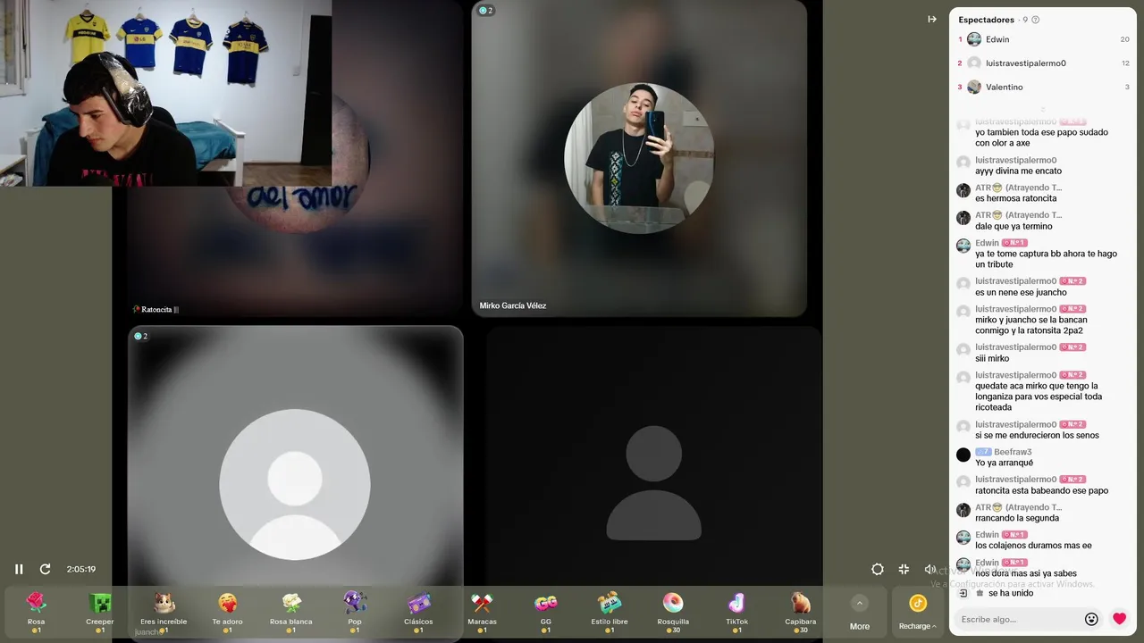Click coin counter badge on blank-avatar tile

141,336
